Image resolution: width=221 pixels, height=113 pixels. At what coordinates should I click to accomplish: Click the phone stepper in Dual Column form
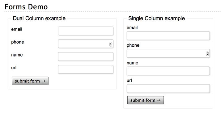click(x=111, y=44)
